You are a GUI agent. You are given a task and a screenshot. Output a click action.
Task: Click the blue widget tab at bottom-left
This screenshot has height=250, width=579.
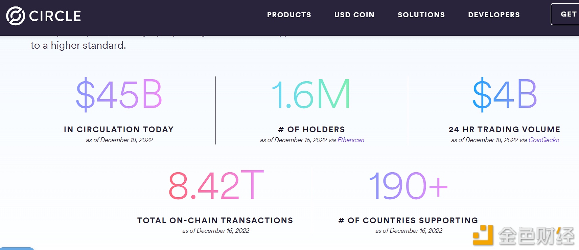point(17,248)
